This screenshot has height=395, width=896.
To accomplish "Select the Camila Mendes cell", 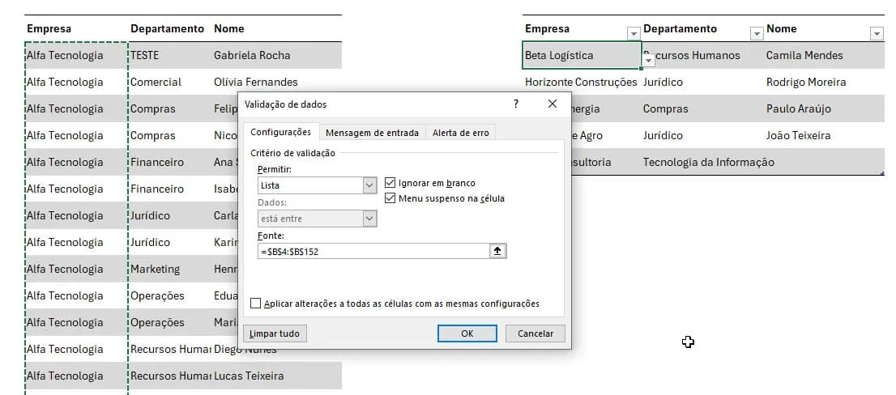I will click(824, 55).
